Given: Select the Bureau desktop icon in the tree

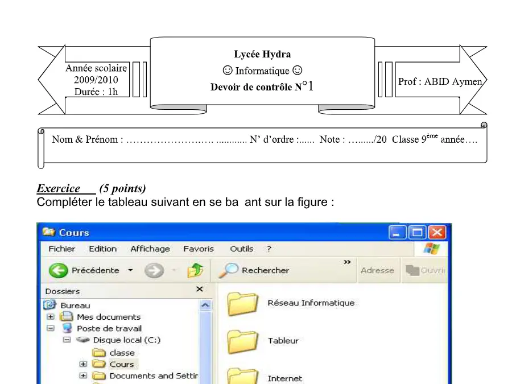Looking at the screenshot, I should tap(49, 305).
